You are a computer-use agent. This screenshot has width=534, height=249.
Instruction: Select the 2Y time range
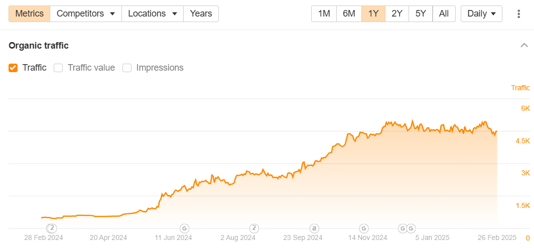click(397, 14)
